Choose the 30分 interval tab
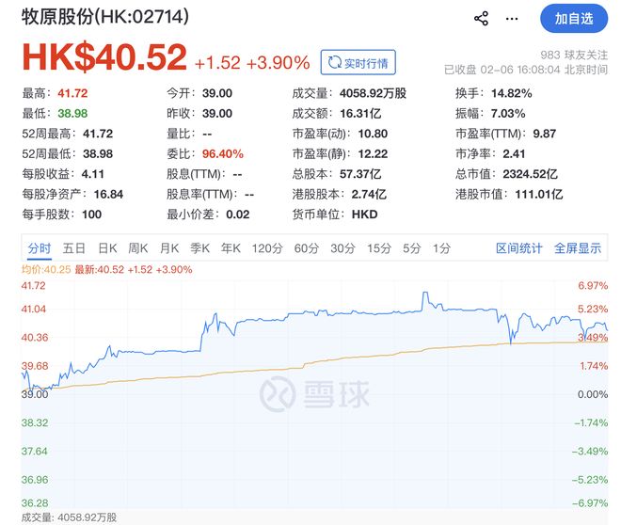This screenshot has width=621, height=525. pyautogui.click(x=343, y=248)
